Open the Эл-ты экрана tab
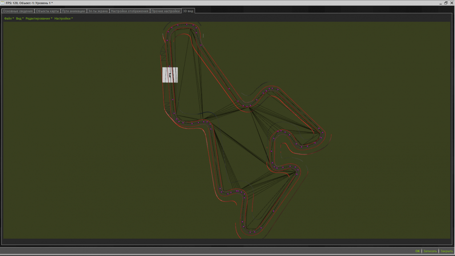455x256 pixels. pyautogui.click(x=98, y=11)
